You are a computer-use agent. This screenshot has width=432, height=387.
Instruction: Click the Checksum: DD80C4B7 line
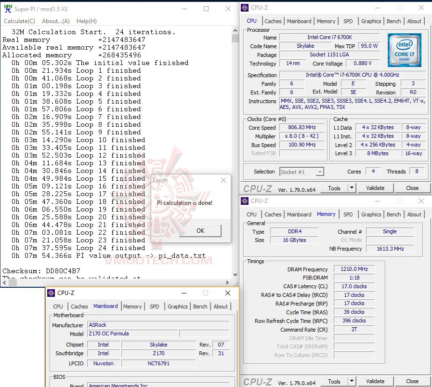pyautogui.click(x=41, y=271)
